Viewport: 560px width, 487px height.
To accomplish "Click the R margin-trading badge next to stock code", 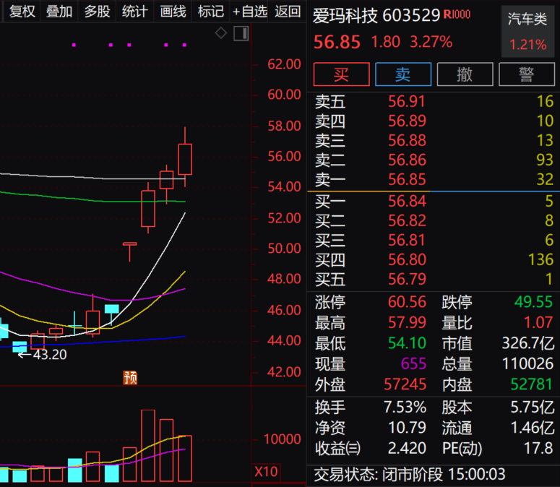I will pos(457,15).
